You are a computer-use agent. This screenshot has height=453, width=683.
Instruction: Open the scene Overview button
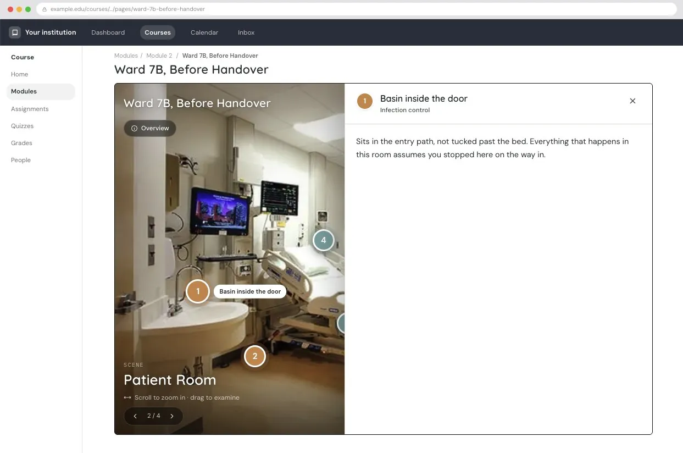coord(150,128)
